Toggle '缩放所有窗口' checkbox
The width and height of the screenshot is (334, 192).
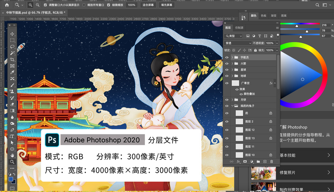pyautogui.click(x=84, y=5)
